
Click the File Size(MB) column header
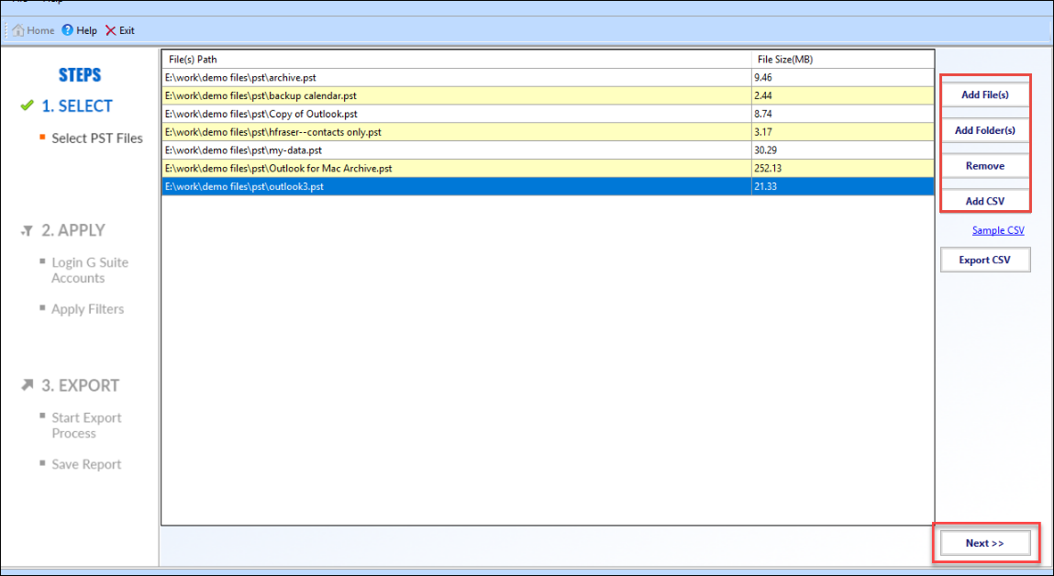click(x=842, y=59)
